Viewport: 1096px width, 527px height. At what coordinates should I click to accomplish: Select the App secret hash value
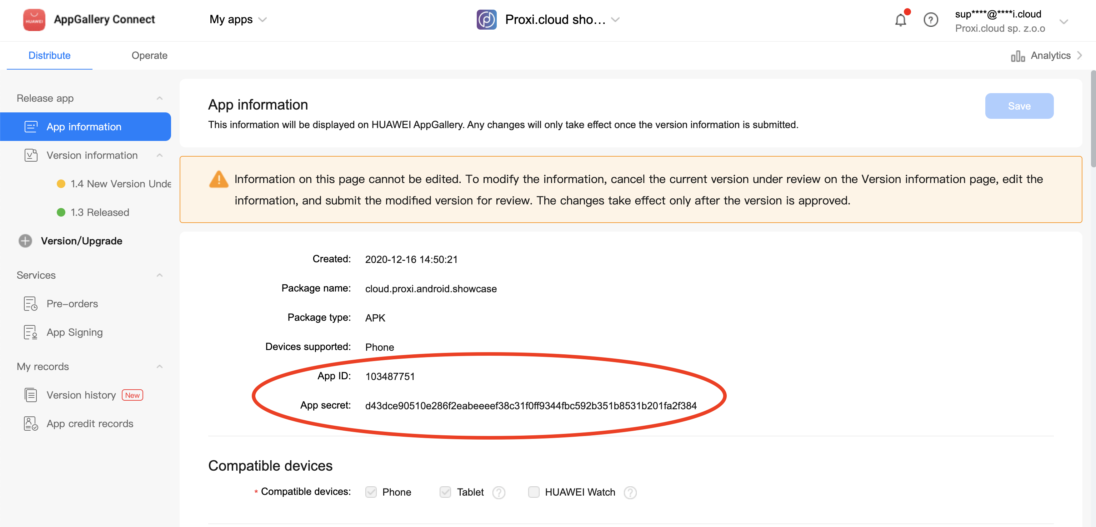(531, 405)
